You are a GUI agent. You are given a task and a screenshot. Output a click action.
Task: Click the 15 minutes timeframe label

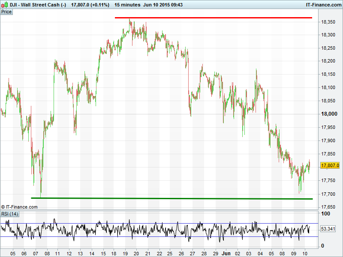click(x=127, y=5)
